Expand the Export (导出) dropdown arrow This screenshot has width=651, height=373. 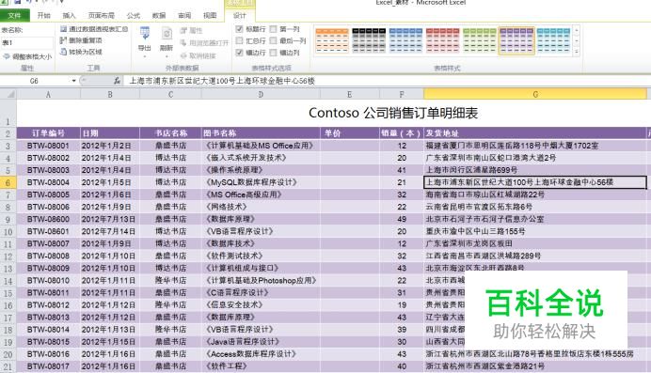(145, 56)
